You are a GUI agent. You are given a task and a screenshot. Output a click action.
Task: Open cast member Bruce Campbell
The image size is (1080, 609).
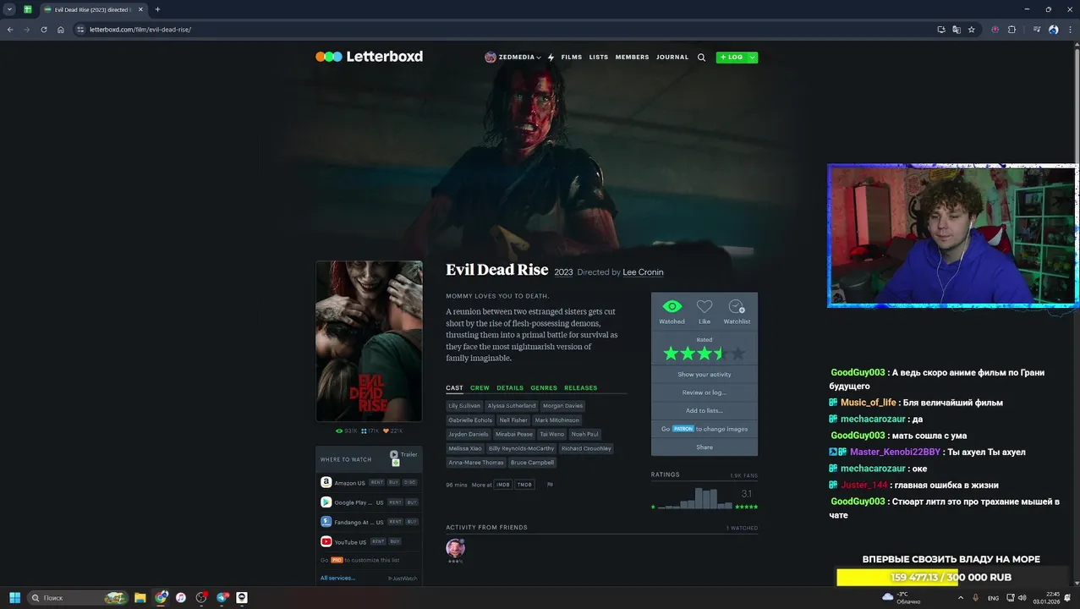tap(532, 463)
